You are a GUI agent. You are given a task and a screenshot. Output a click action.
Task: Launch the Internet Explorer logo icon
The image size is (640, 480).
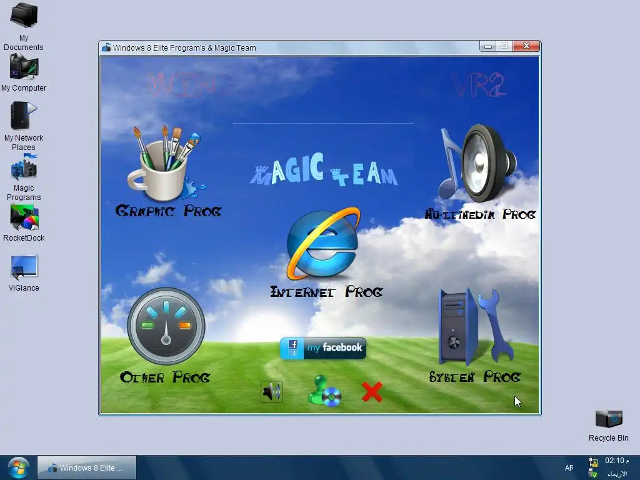(x=323, y=244)
